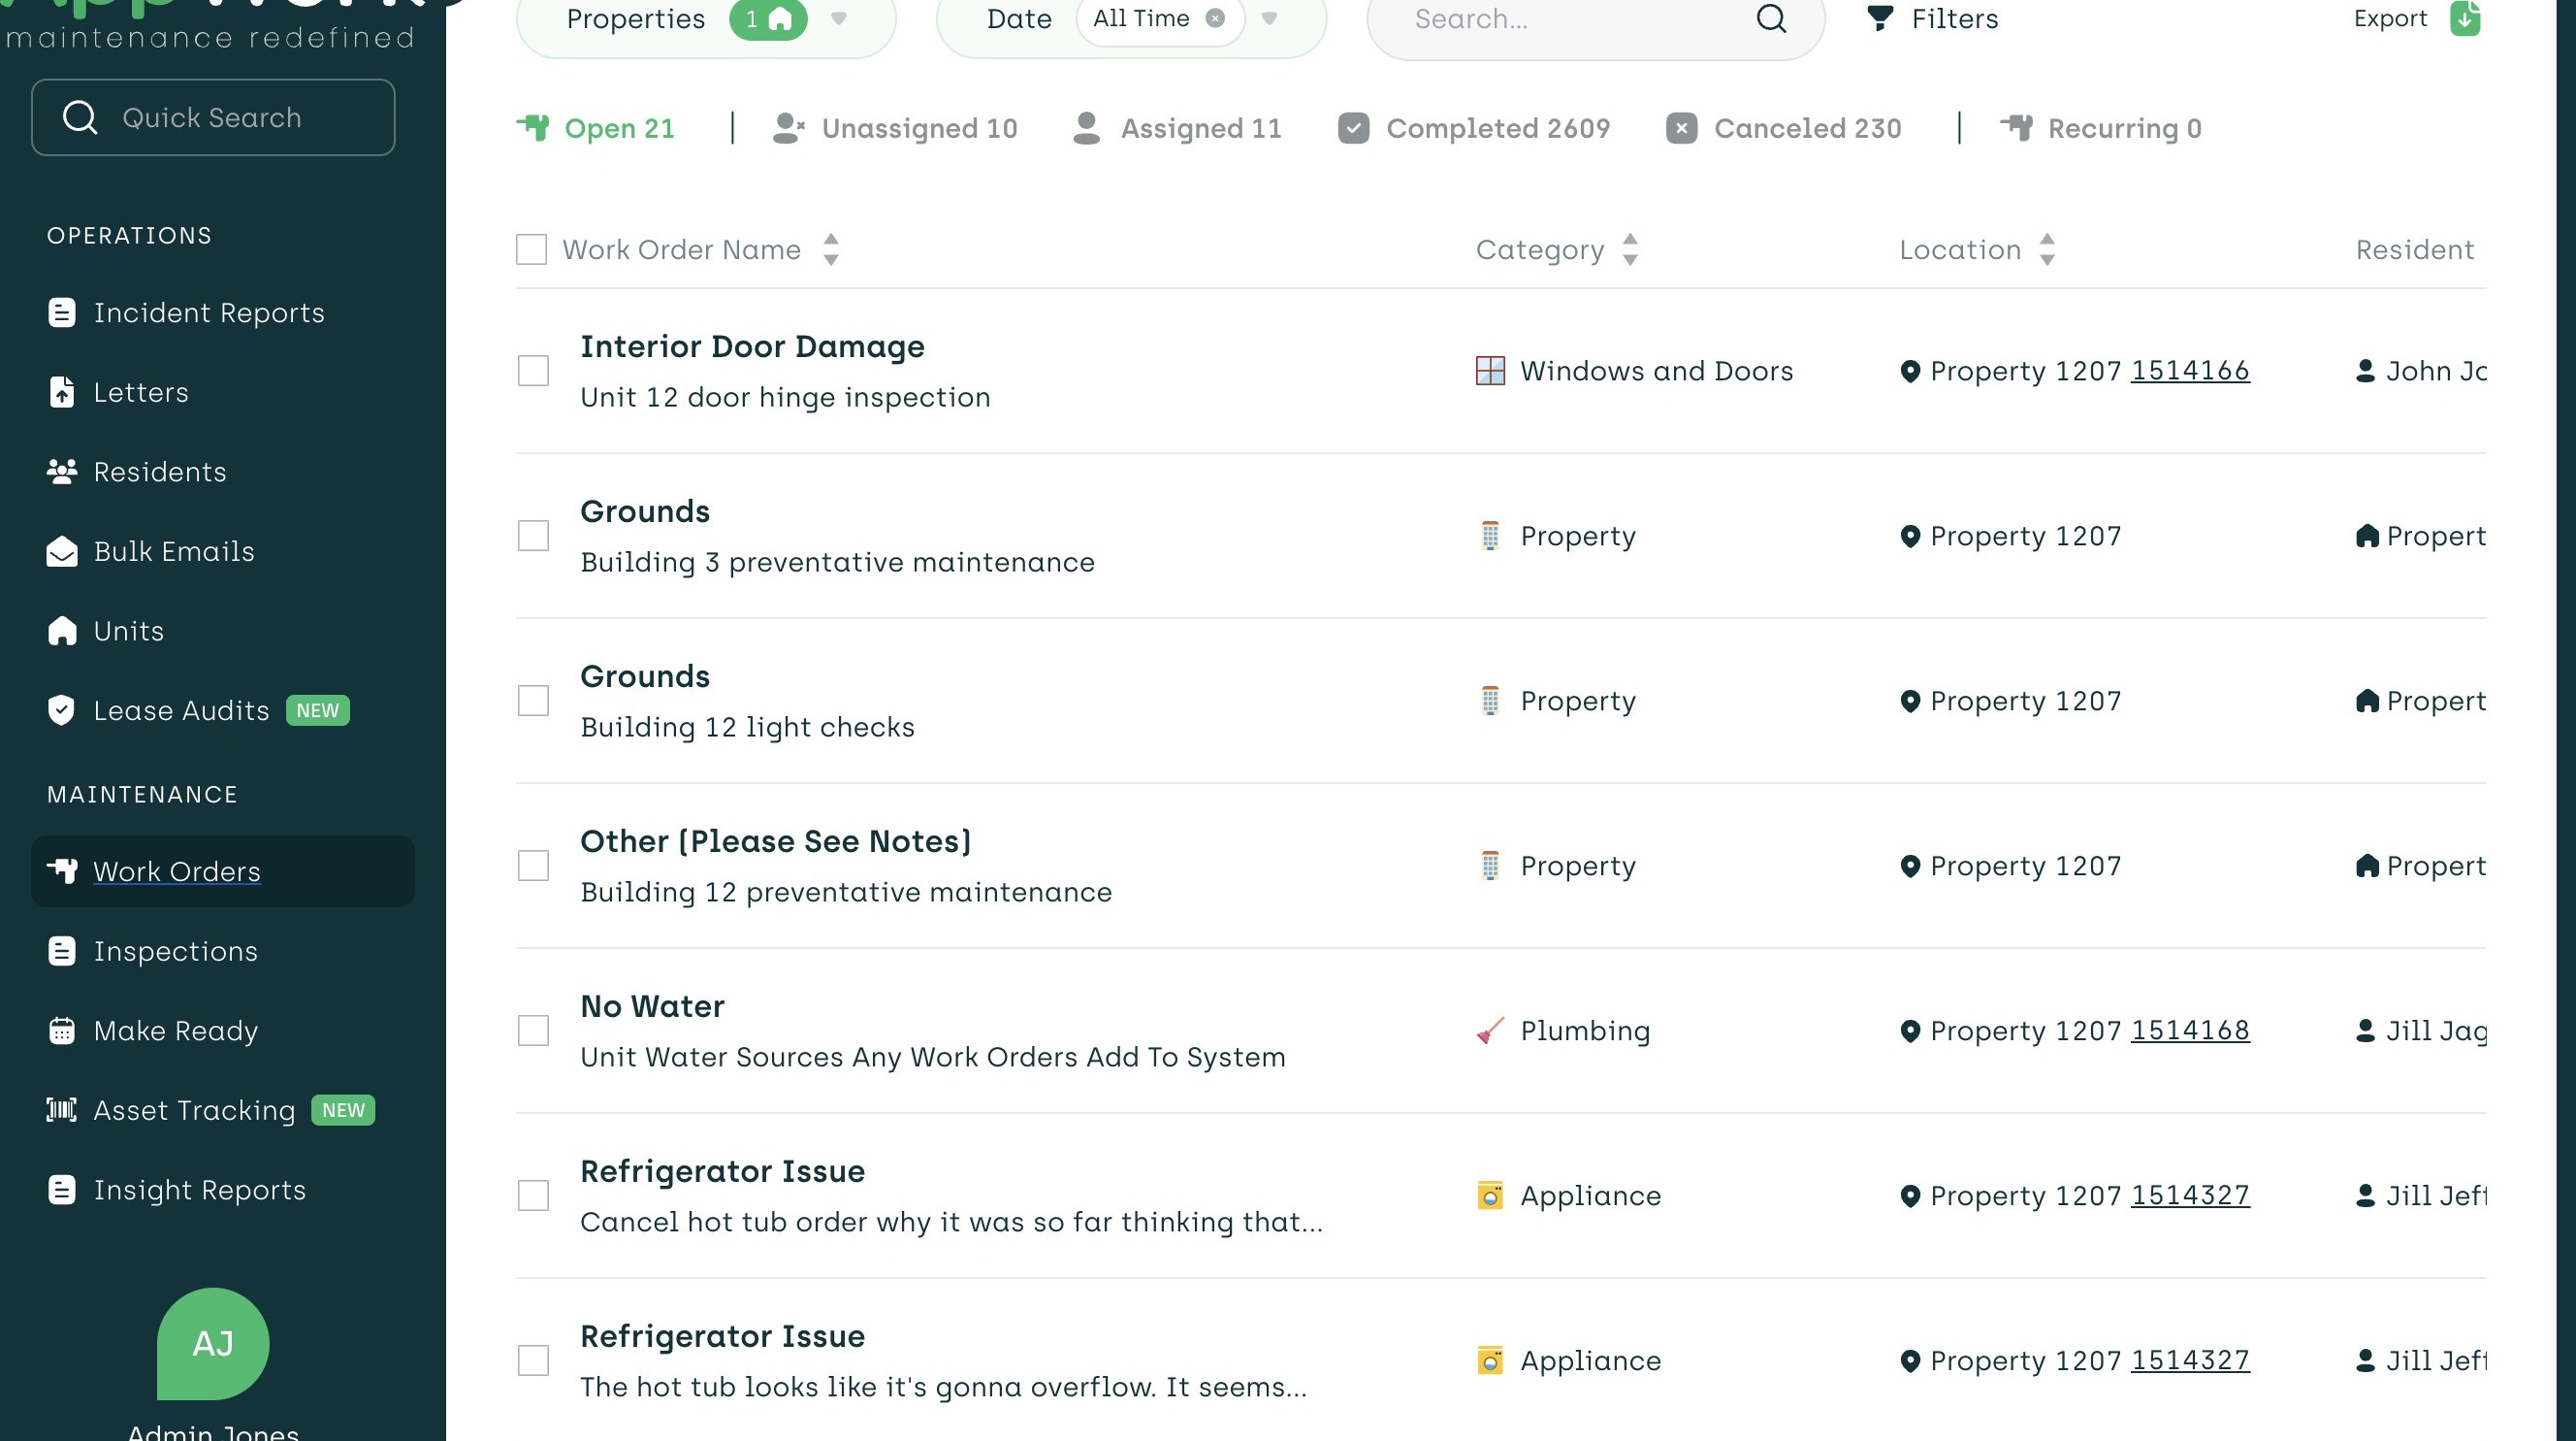The width and height of the screenshot is (2576, 1441).
Task: Click the Asset Tracking barcode icon
Action: pos(62,1109)
